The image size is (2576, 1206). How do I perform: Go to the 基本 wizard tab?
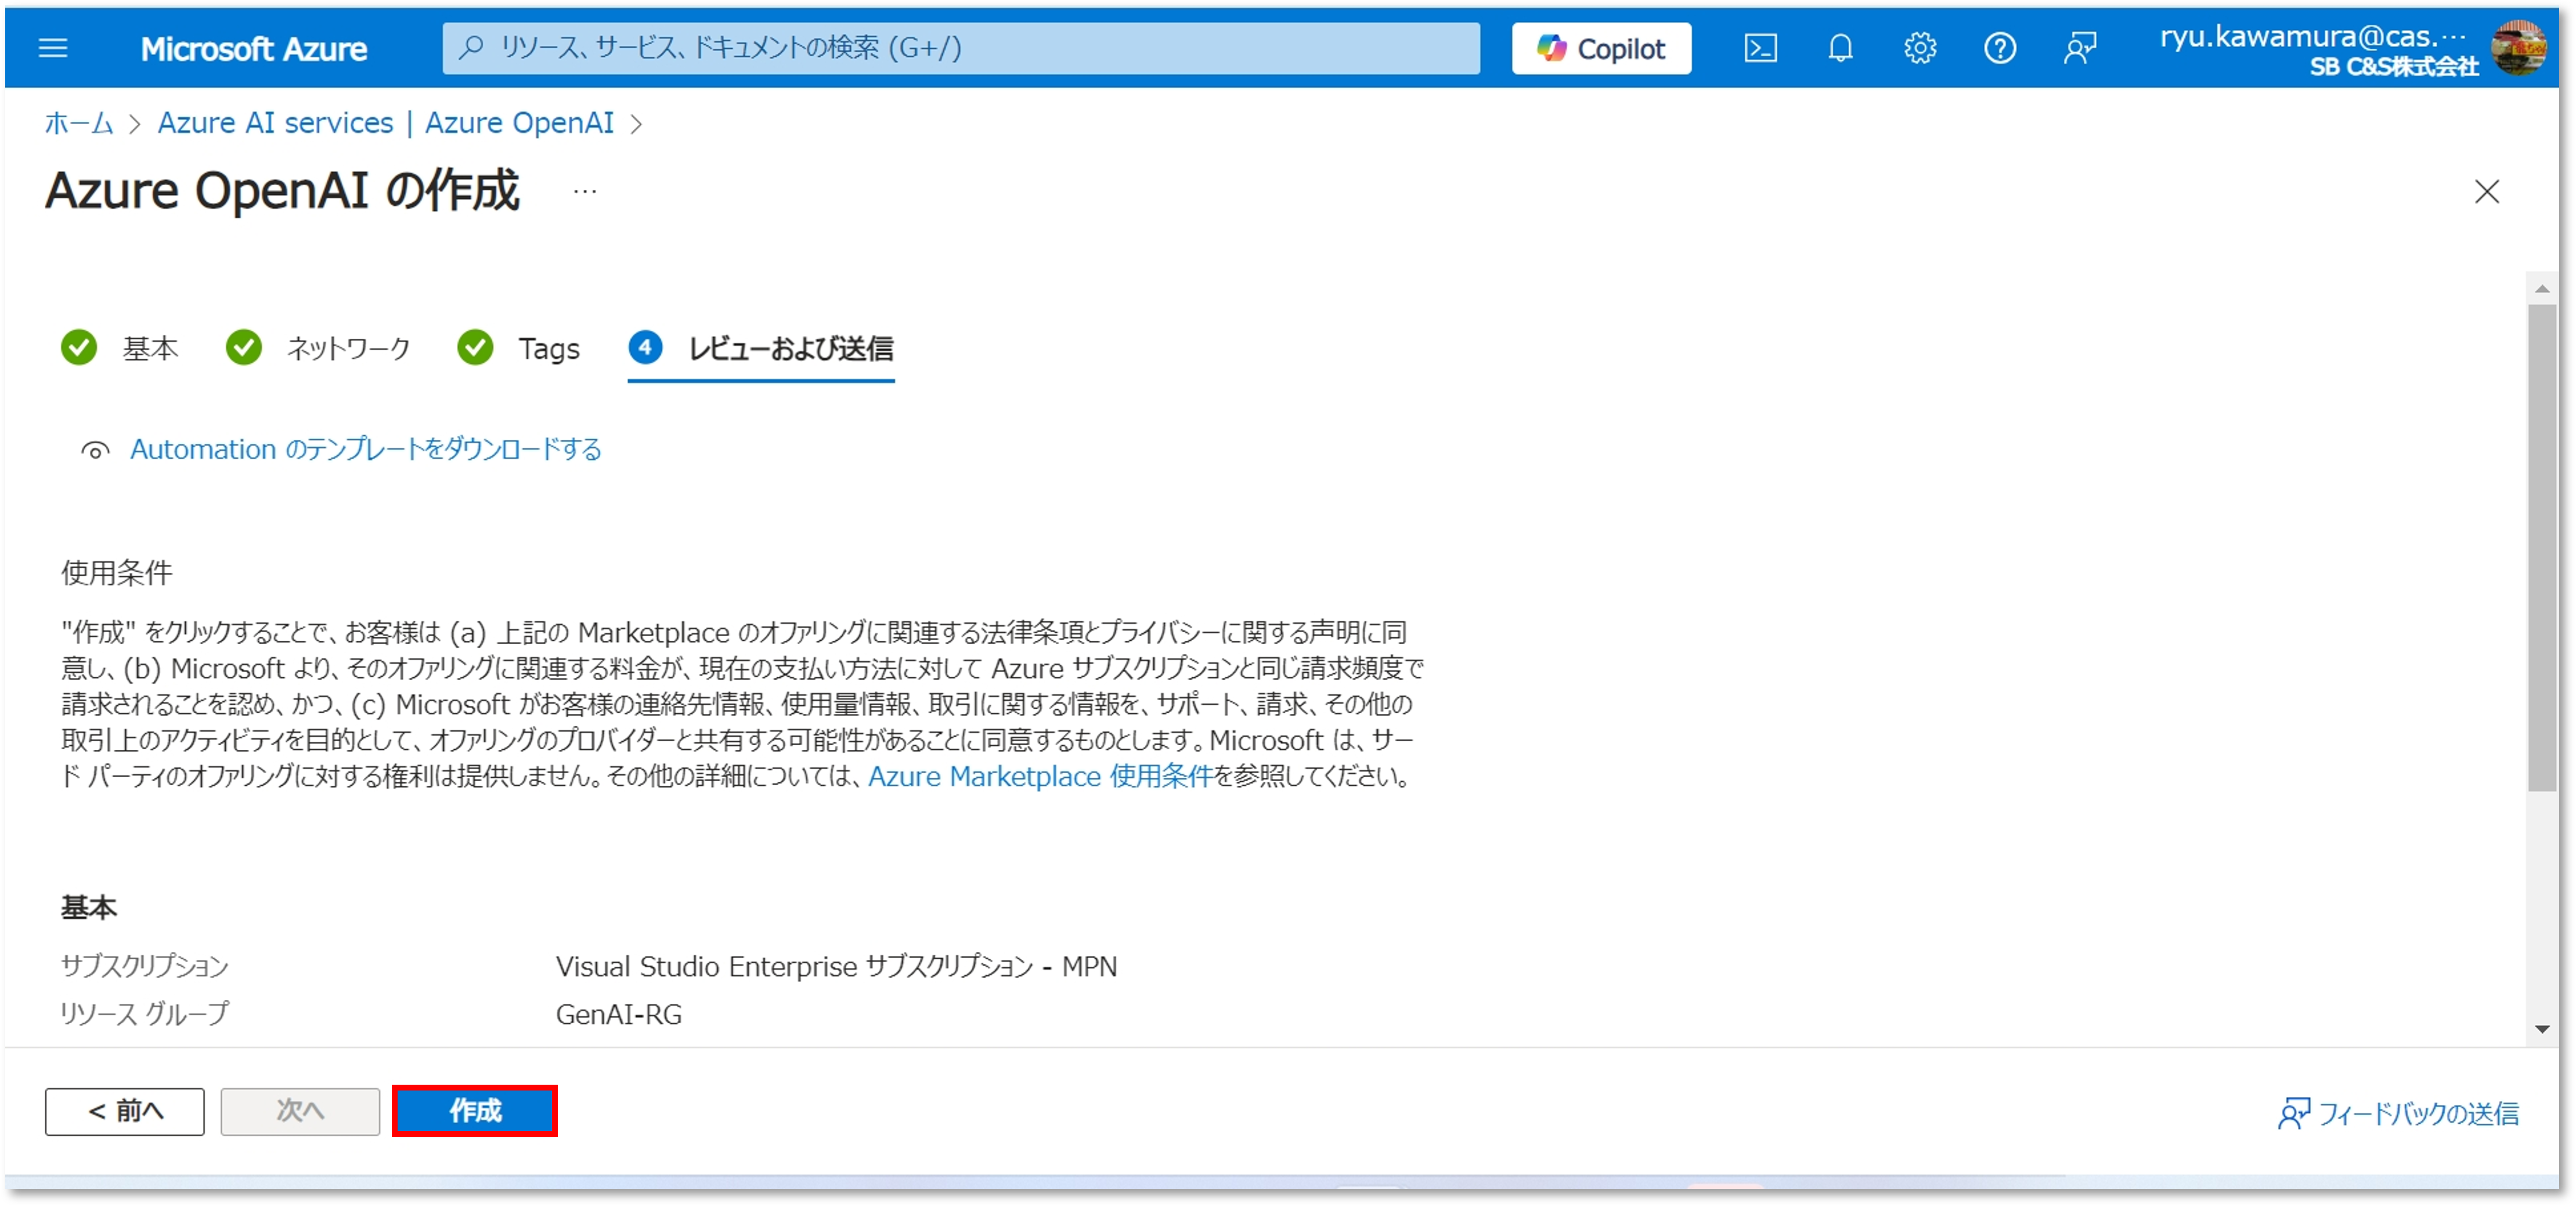150,348
